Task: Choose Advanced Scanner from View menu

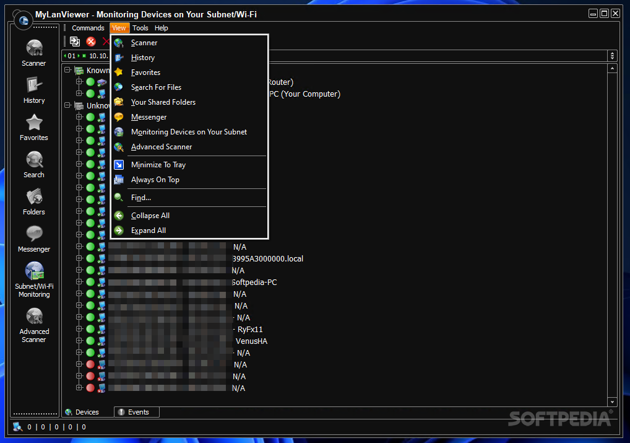Action: 189,147
